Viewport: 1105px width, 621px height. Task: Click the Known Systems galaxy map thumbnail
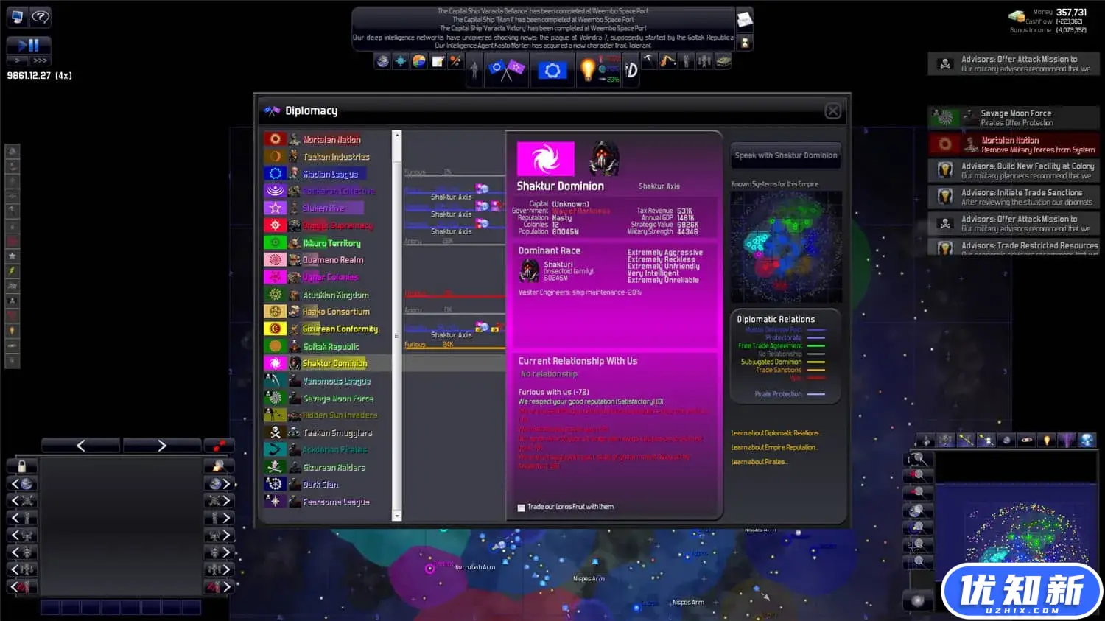click(x=785, y=244)
